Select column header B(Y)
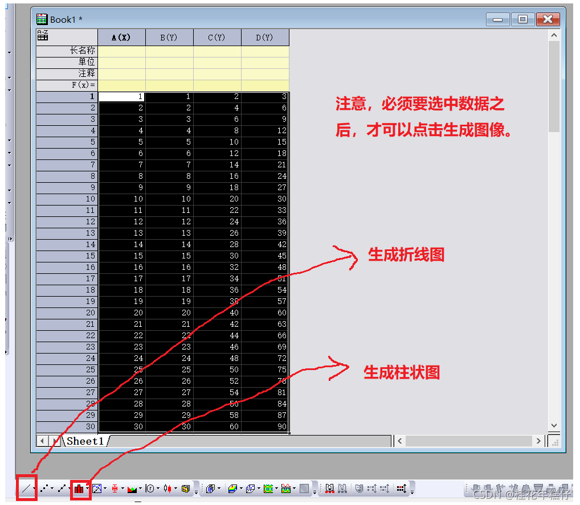Screen dimensions: 580x505 coord(169,38)
